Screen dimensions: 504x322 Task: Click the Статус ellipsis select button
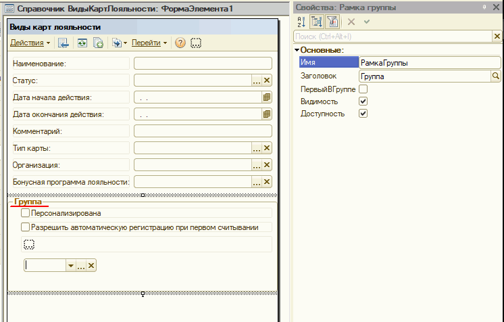pyautogui.click(x=256, y=80)
